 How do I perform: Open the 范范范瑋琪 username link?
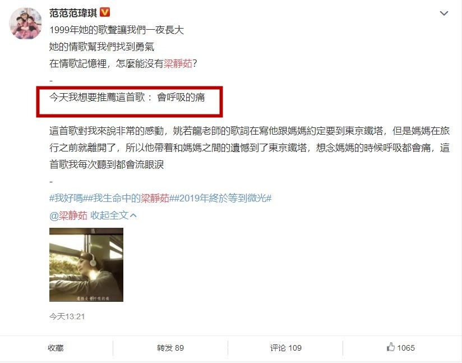point(73,13)
